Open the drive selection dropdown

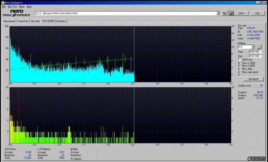(218, 13)
